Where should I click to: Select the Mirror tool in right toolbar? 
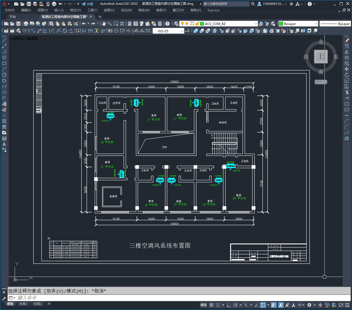(x=347, y=52)
